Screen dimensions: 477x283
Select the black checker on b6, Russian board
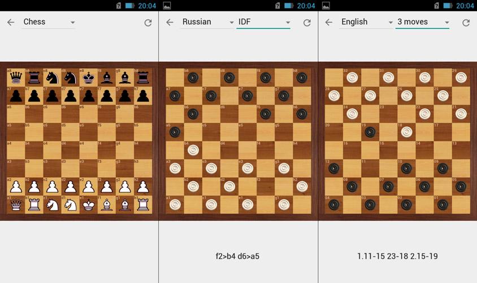point(193,114)
